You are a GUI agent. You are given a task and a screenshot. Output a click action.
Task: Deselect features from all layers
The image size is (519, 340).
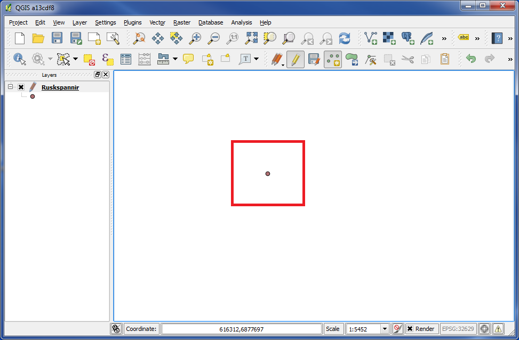[89, 60]
